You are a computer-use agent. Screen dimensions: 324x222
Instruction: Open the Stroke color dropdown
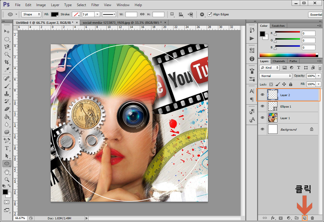click(x=76, y=14)
